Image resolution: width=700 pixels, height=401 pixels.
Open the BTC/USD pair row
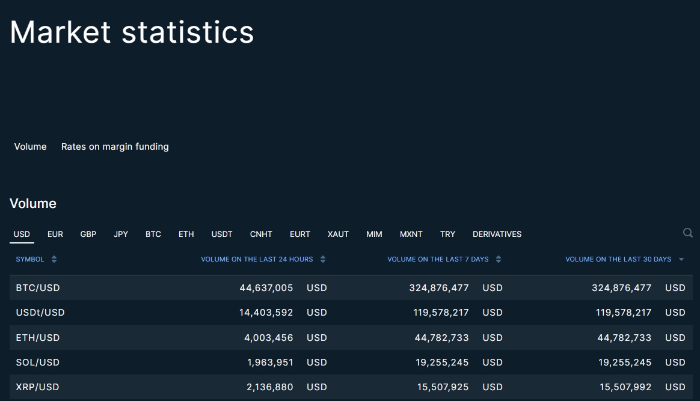coord(38,288)
